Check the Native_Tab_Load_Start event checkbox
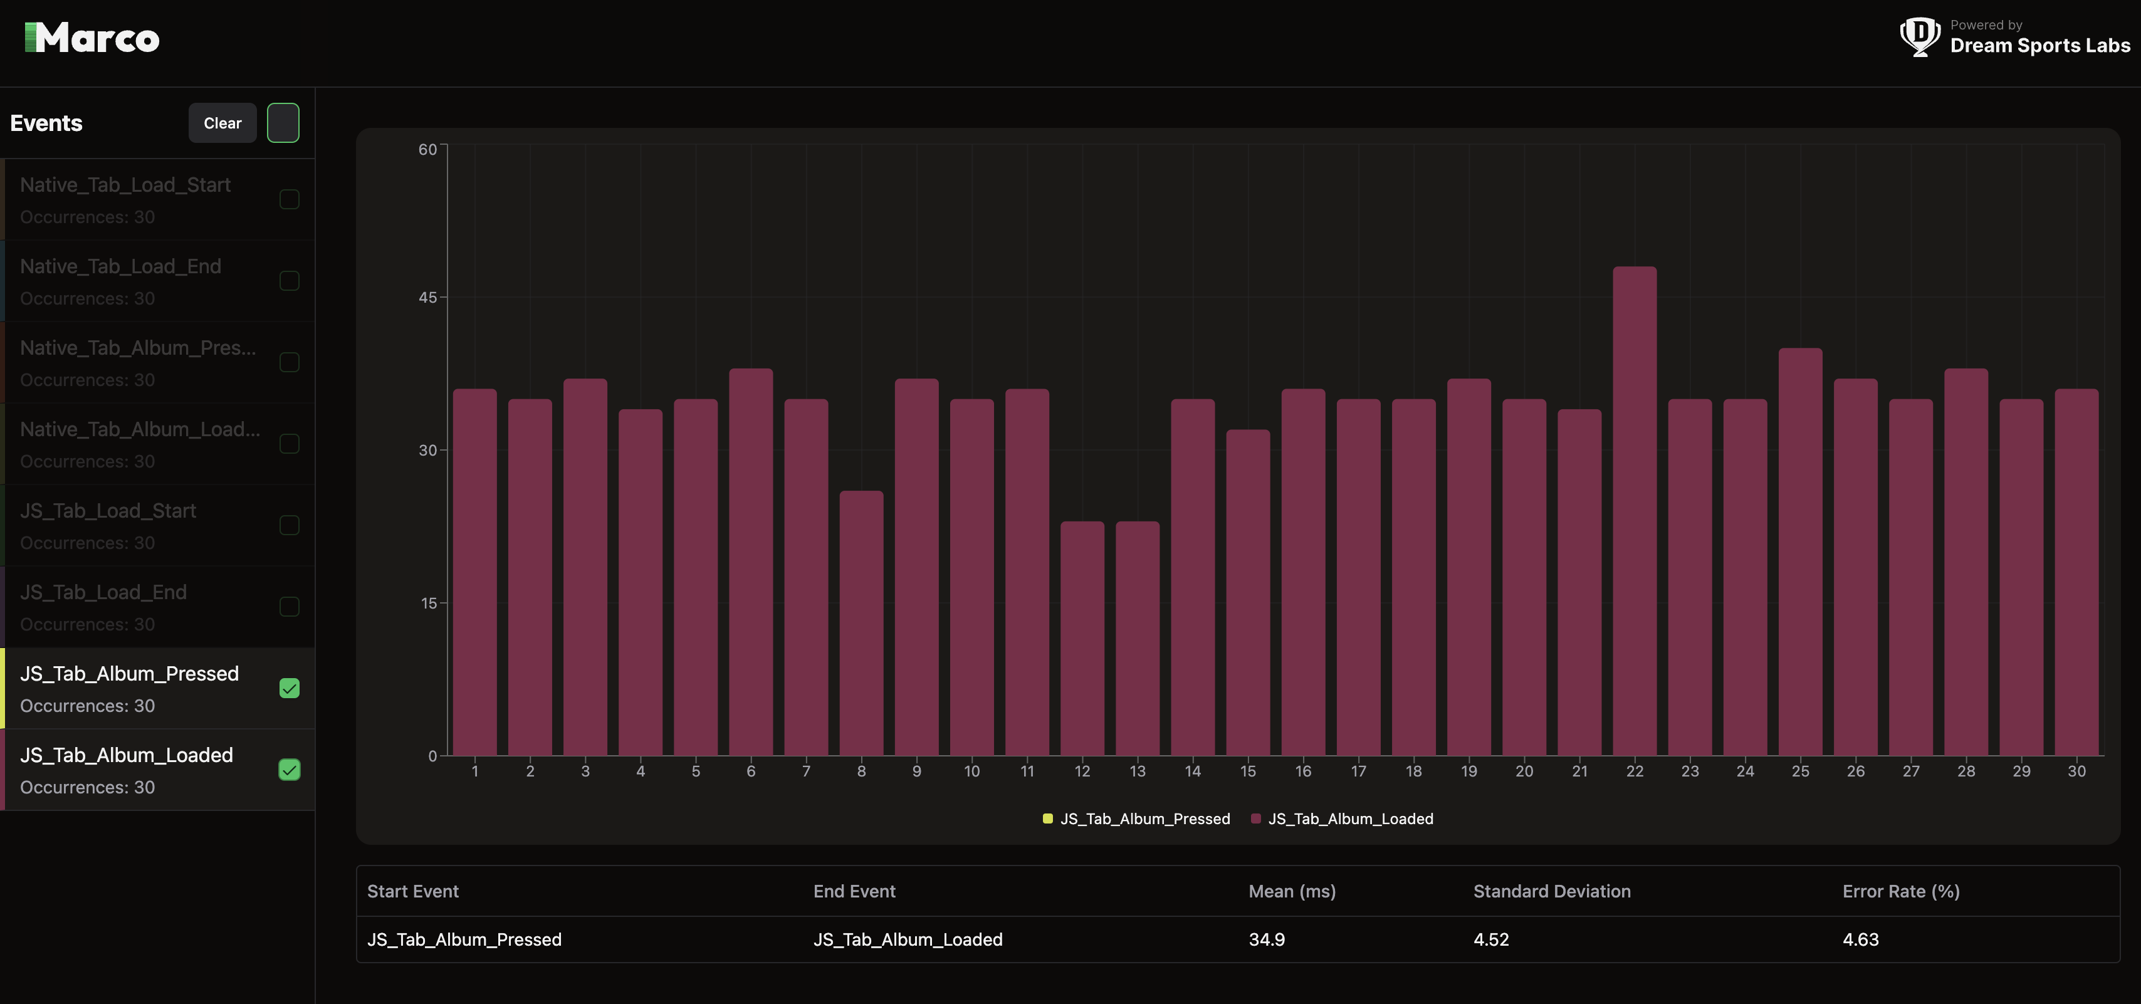Image resolution: width=2141 pixels, height=1004 pixels. coord(289,199)
